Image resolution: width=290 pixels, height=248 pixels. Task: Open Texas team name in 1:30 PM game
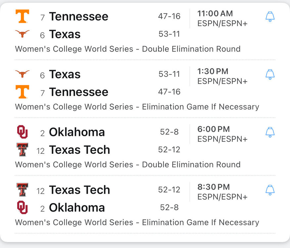click(65, 74)
